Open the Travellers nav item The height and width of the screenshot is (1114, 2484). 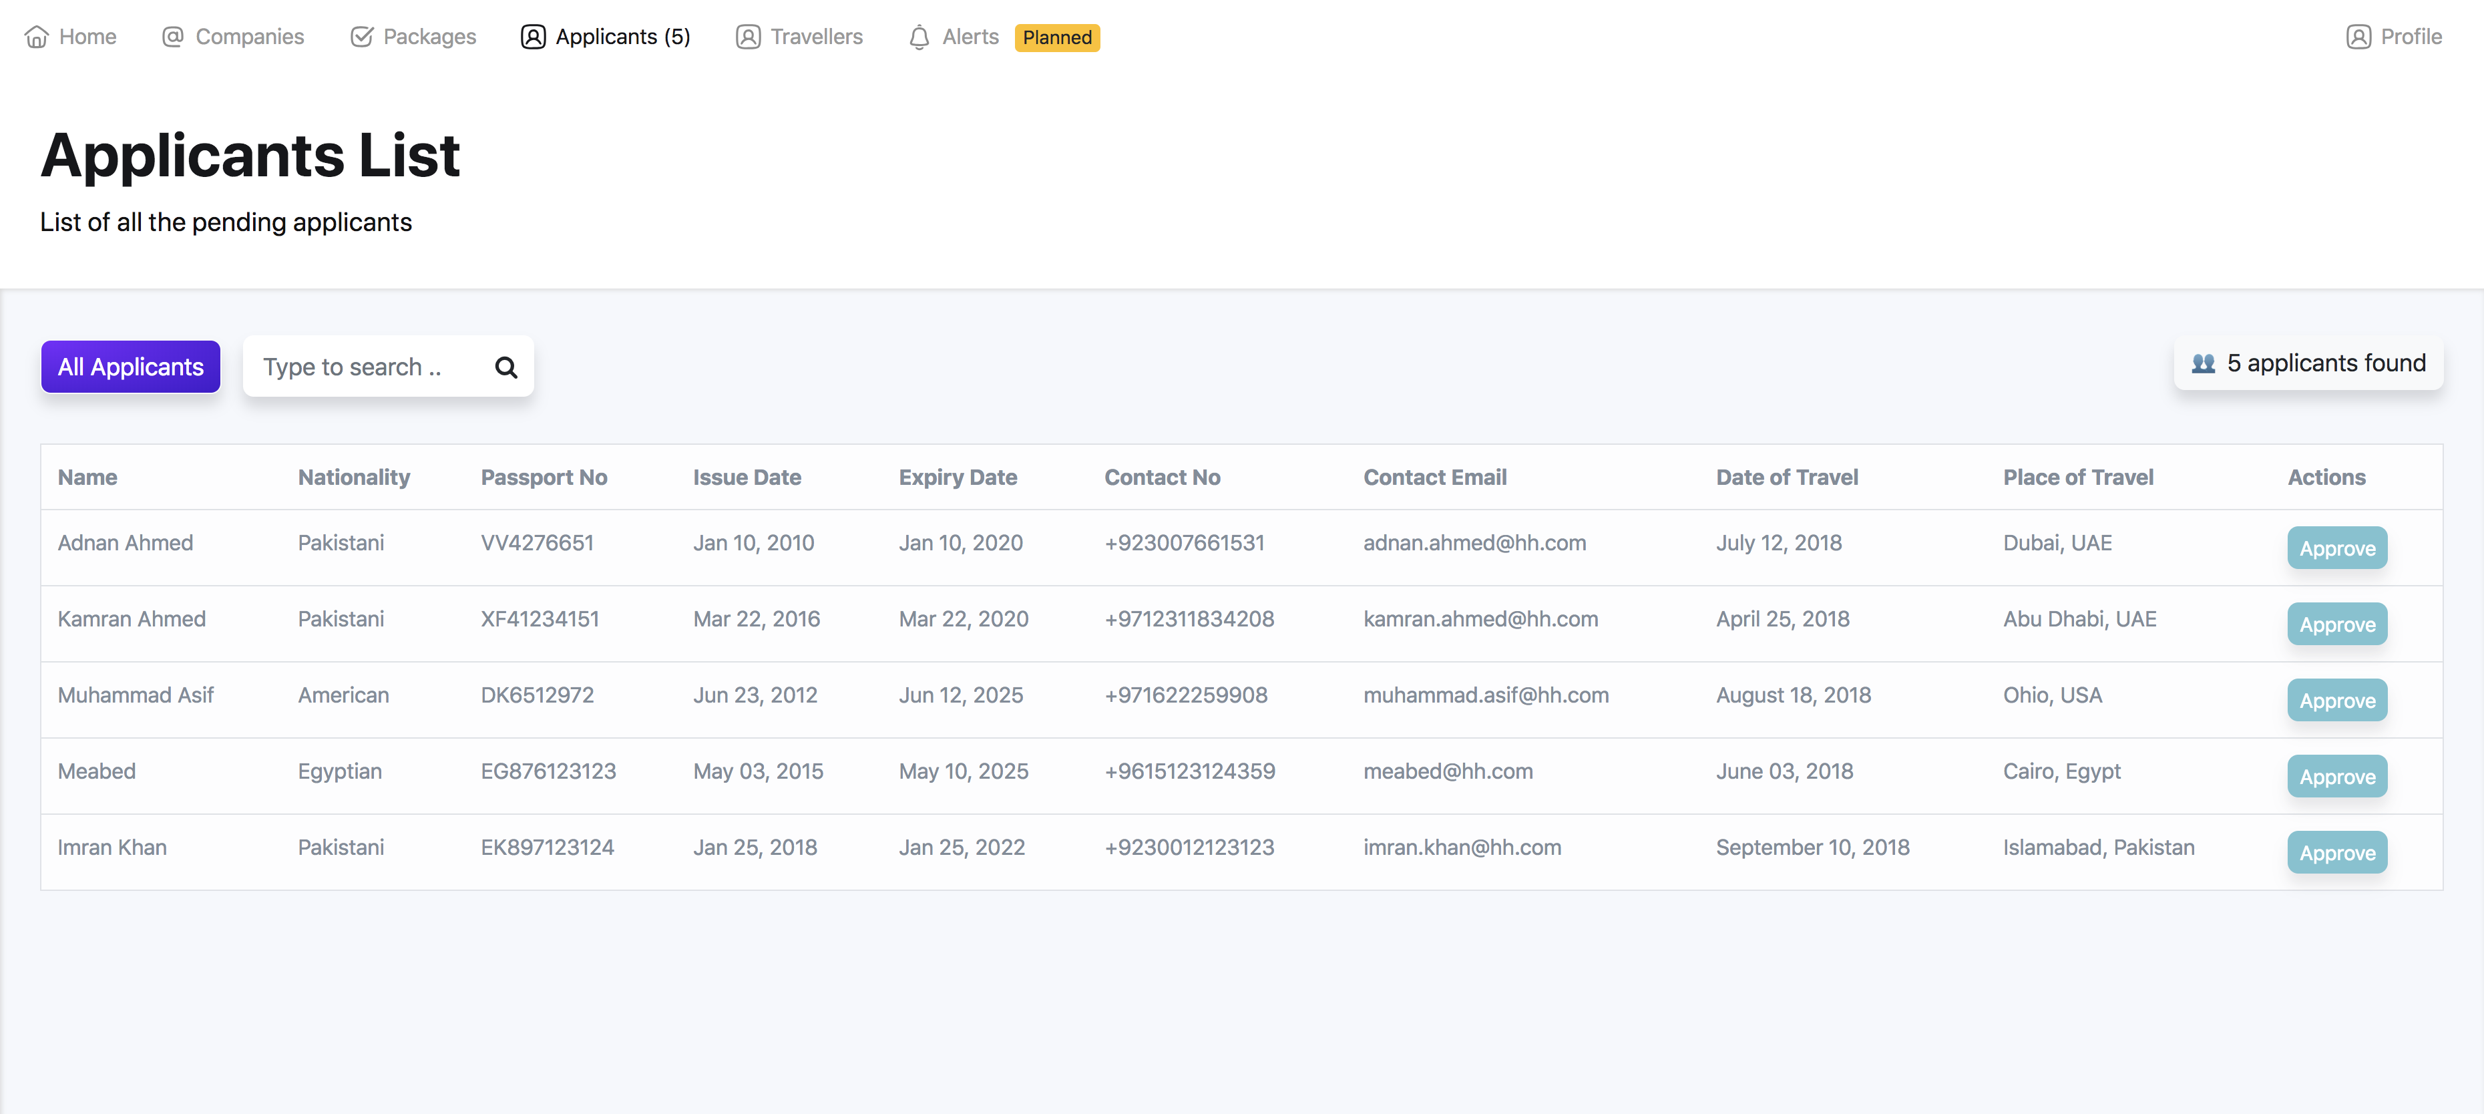pos(816,37)
